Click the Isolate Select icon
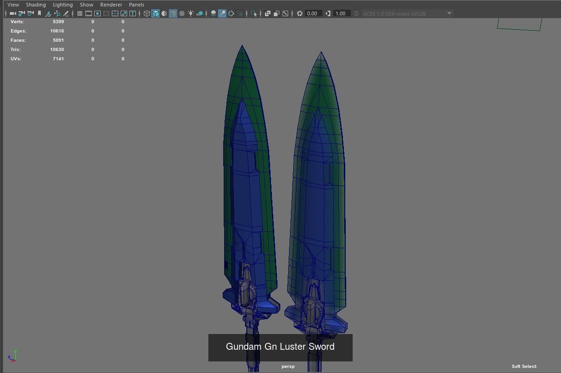 254,13
